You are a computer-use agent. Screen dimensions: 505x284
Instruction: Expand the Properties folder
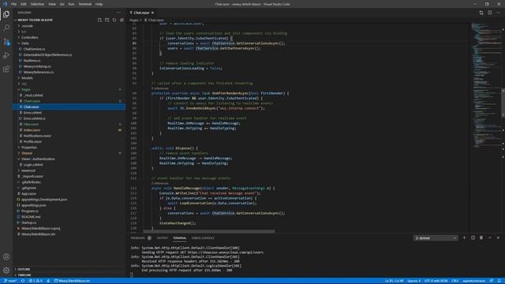[x=29, y=148]
